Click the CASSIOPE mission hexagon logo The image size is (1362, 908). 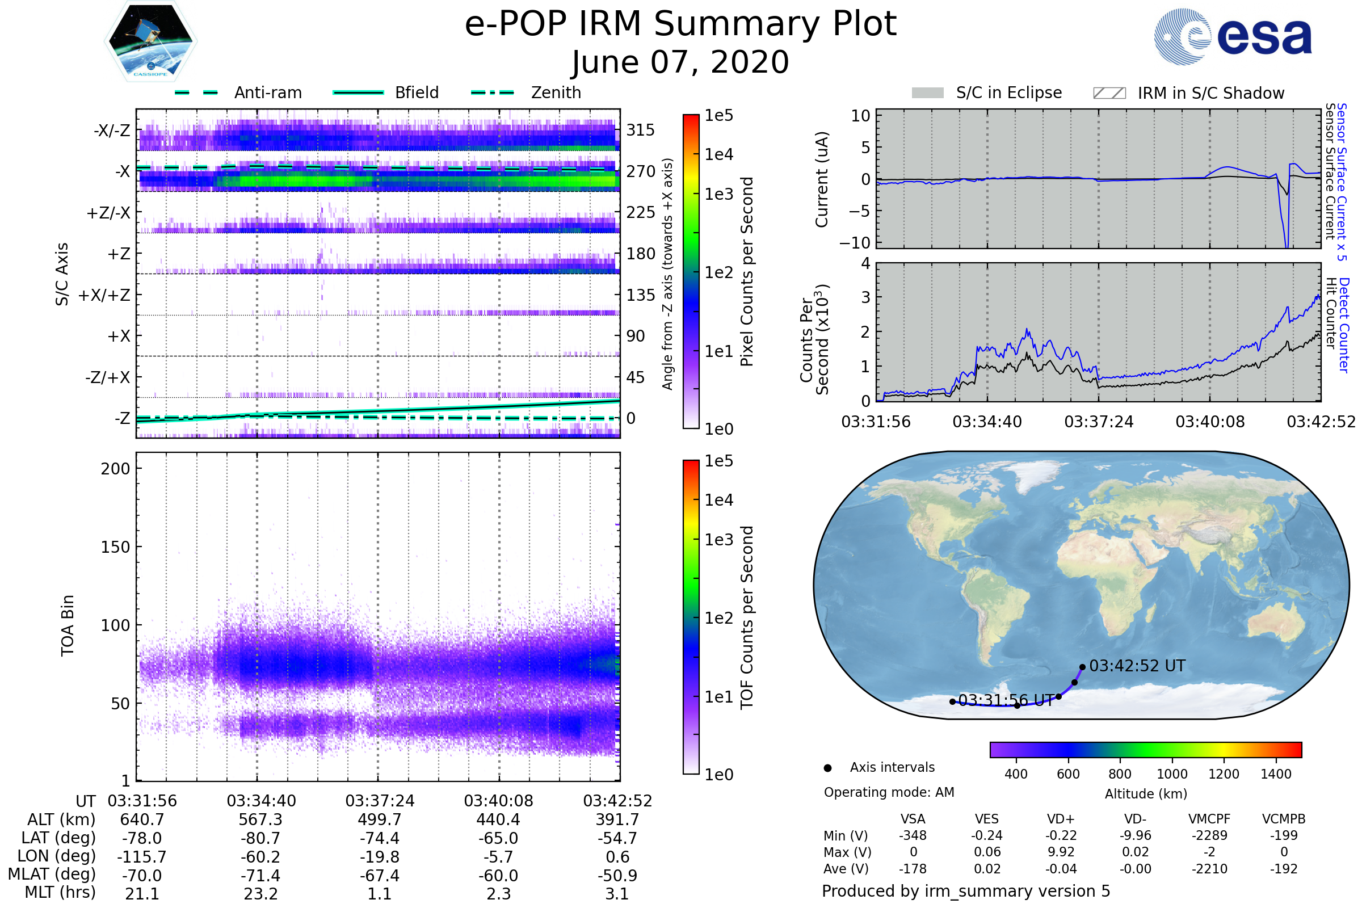(x=150, y=41)
